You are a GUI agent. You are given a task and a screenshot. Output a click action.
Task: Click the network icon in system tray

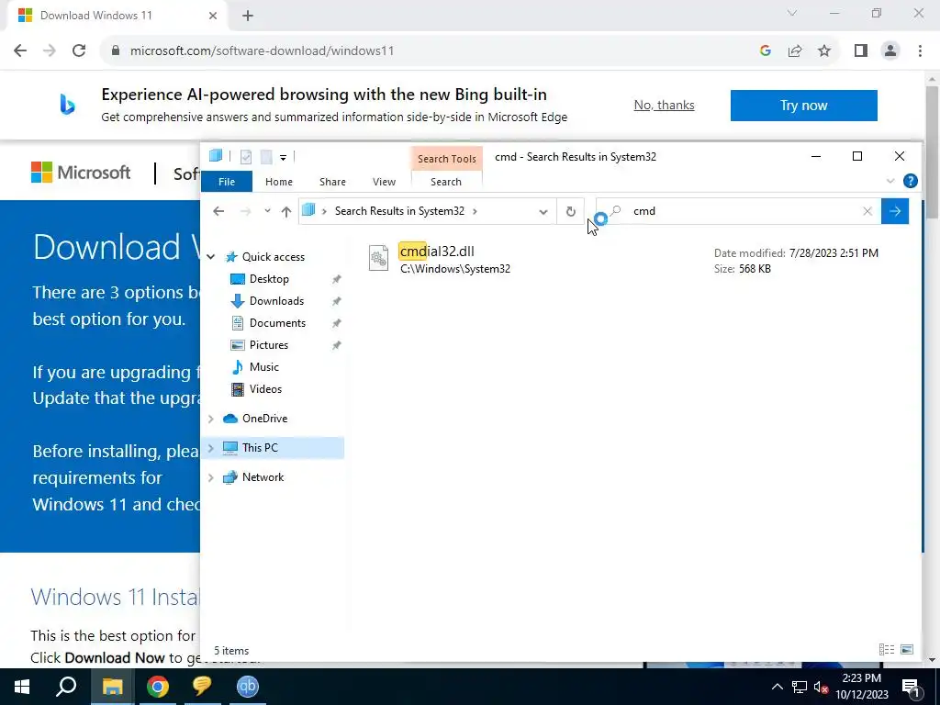800,687
